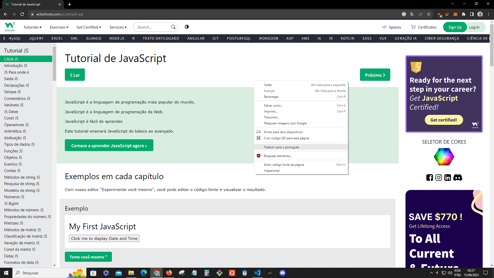Click the Log in button
The image size is (494, 278).
coord(474,27)
